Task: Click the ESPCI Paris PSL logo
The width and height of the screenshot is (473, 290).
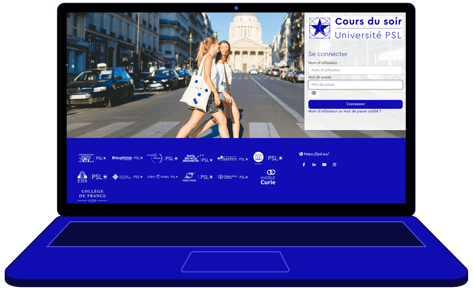Action: (162, 177)
